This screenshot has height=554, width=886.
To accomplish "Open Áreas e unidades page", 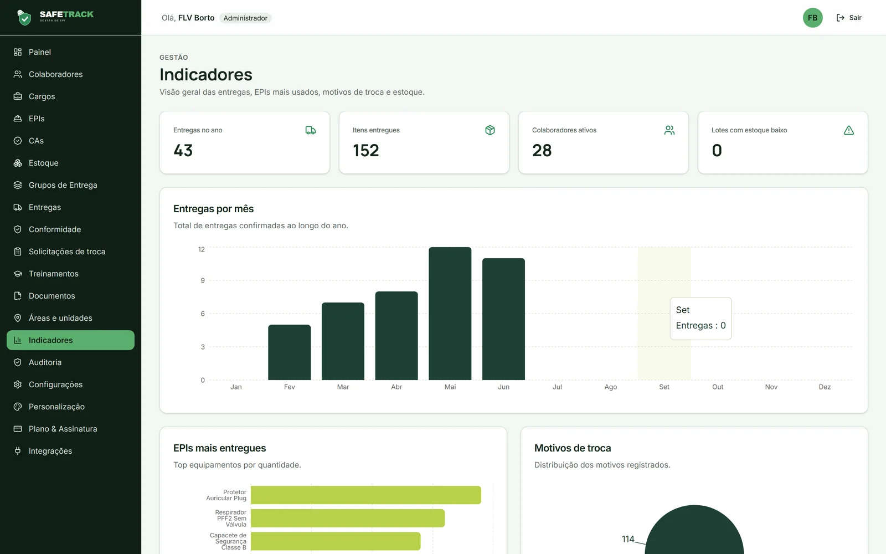I will tap(70, 318).
